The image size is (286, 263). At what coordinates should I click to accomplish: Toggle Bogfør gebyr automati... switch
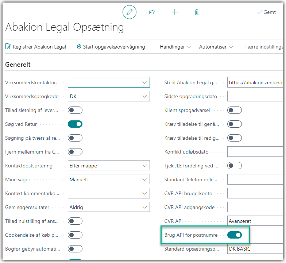[x=75, y=249]
